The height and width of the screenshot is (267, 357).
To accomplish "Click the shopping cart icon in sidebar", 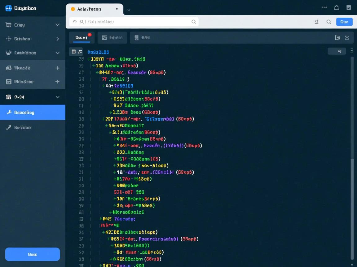I will coord(8,25).
